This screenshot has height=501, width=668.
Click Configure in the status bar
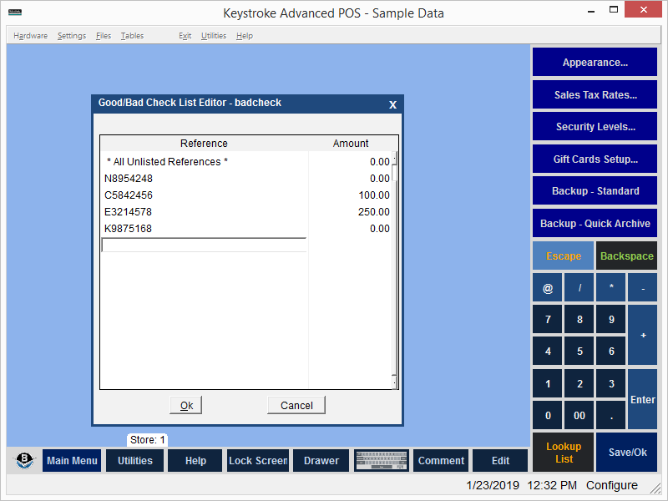click(x=612, y=485)
